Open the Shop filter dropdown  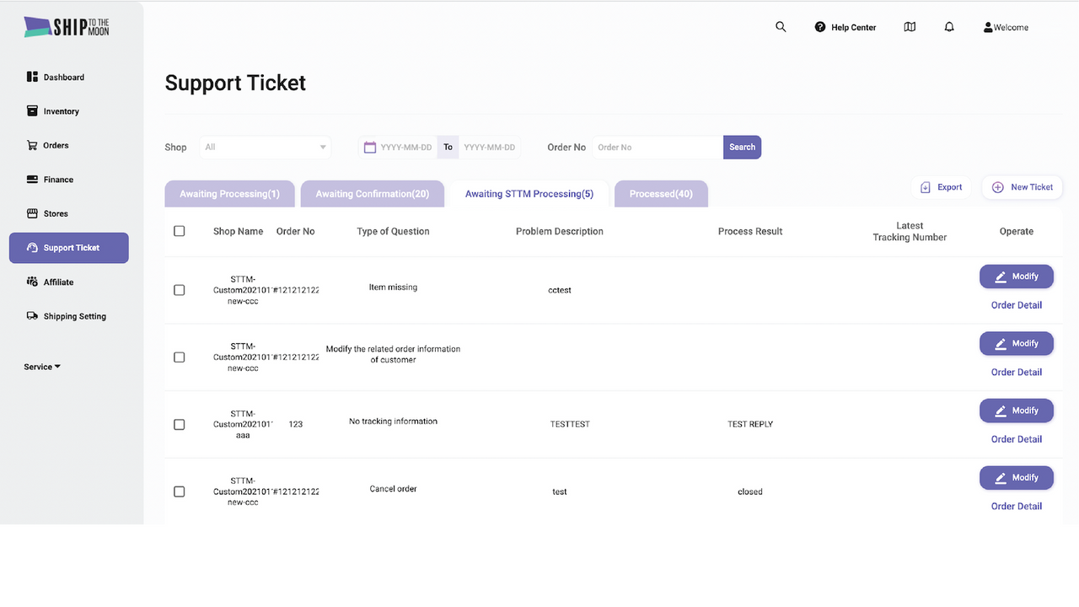(x=265, y=147)
